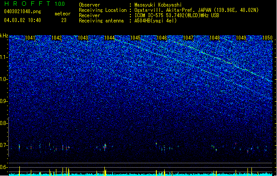
Task: Click the meteor echo cluster near 1044
Action: [105, 147]
